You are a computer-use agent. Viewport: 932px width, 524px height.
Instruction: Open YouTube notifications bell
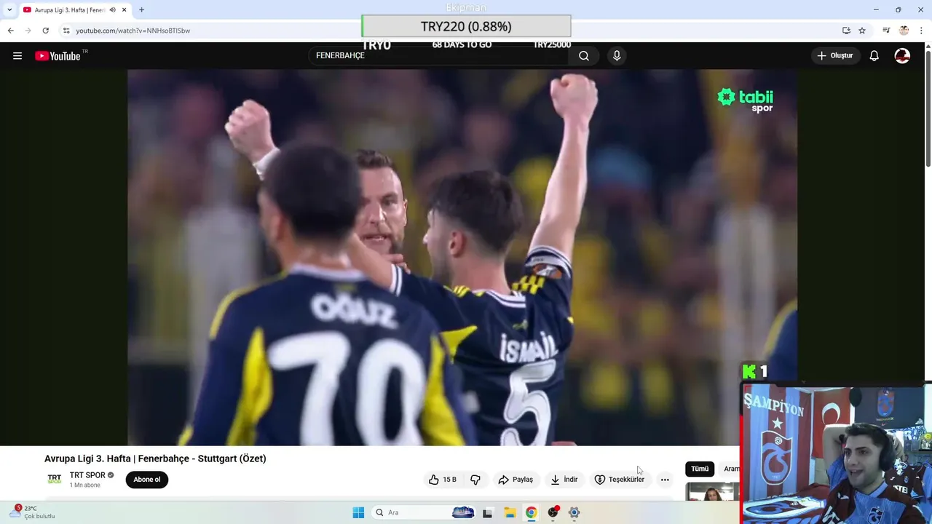[x=874, y=56]
